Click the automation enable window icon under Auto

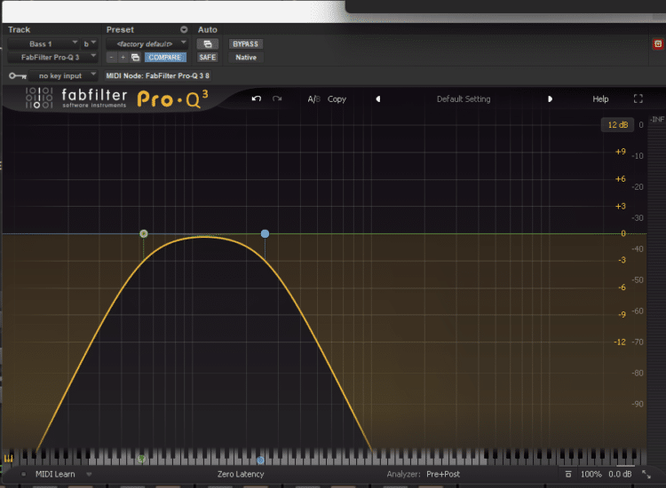click(207, 43)
